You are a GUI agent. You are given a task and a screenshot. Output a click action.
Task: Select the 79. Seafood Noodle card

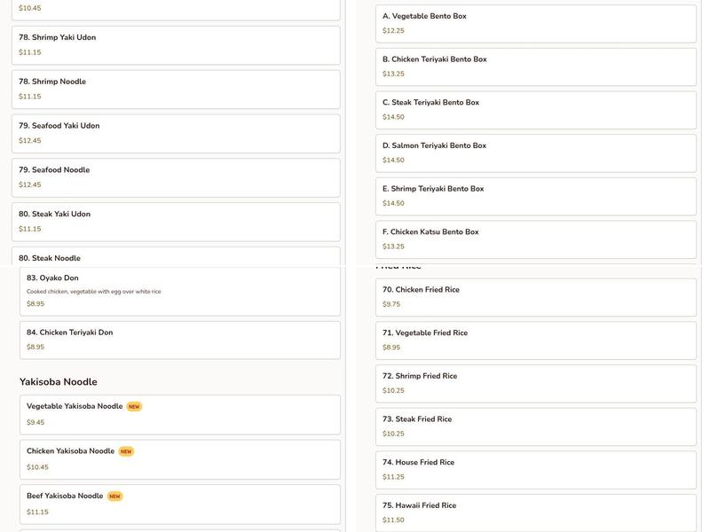pyautogui.click(x=176, y=177)
